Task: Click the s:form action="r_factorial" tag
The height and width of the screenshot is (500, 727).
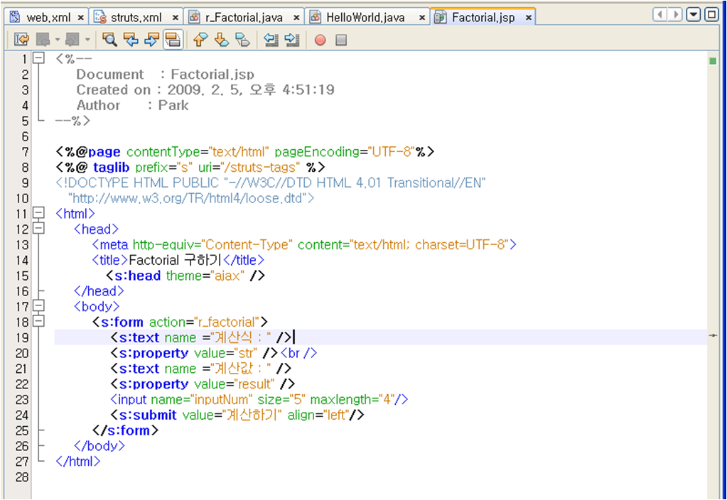Action: (x=180, y=322)
